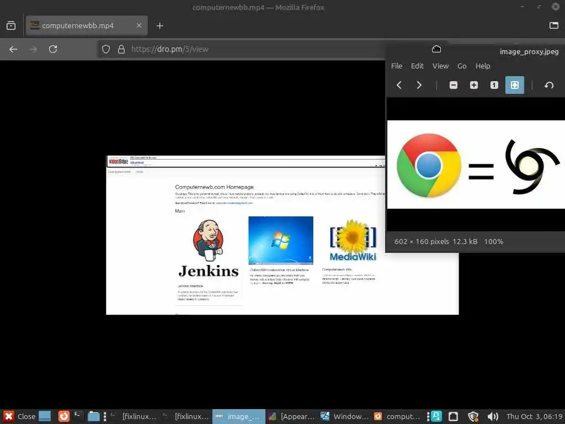Click square tray icon next to accessibility
Image resolution: width=565 pixels, height=424 pixels.
tap(454, 416)
